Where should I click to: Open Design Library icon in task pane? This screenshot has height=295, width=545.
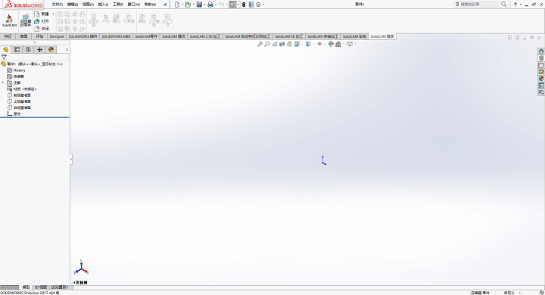tap(541, 58)
